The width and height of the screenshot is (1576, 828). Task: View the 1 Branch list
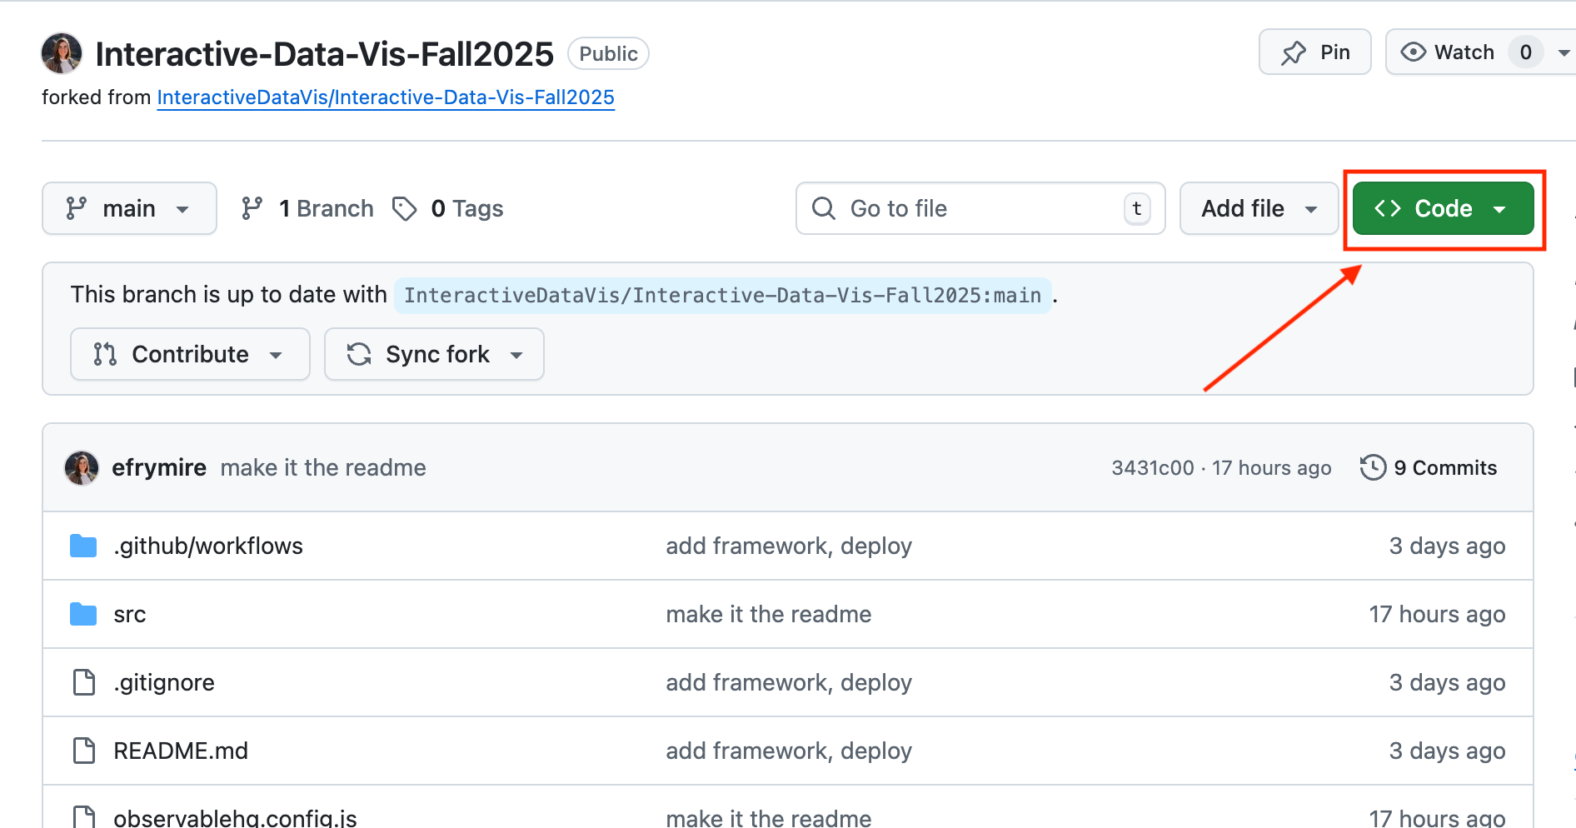[307, 208]
